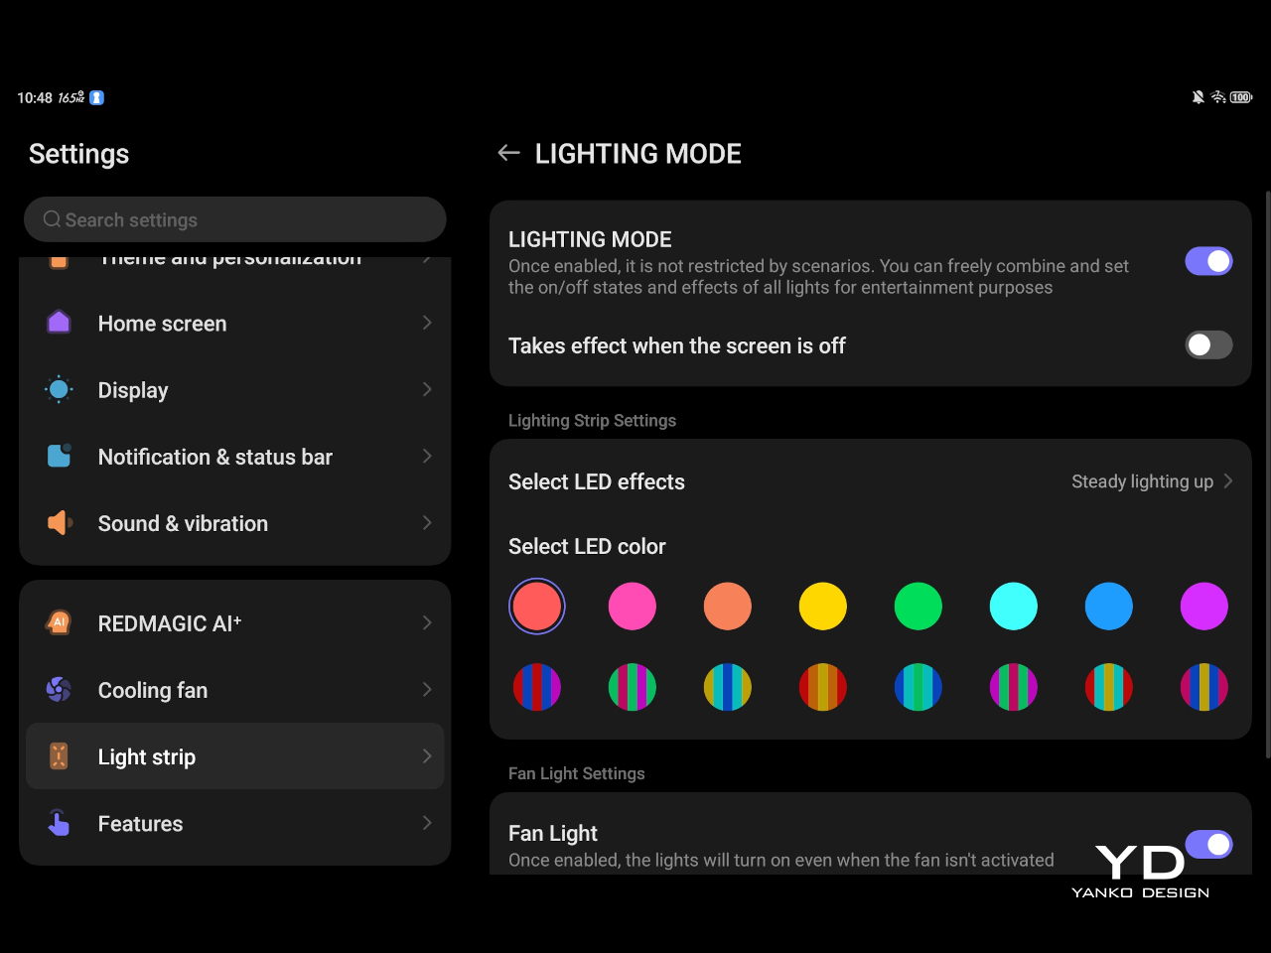Click the Notification & status bar icon
The height and width of the screenshot is (953, 1271).
tap(59, 456)
